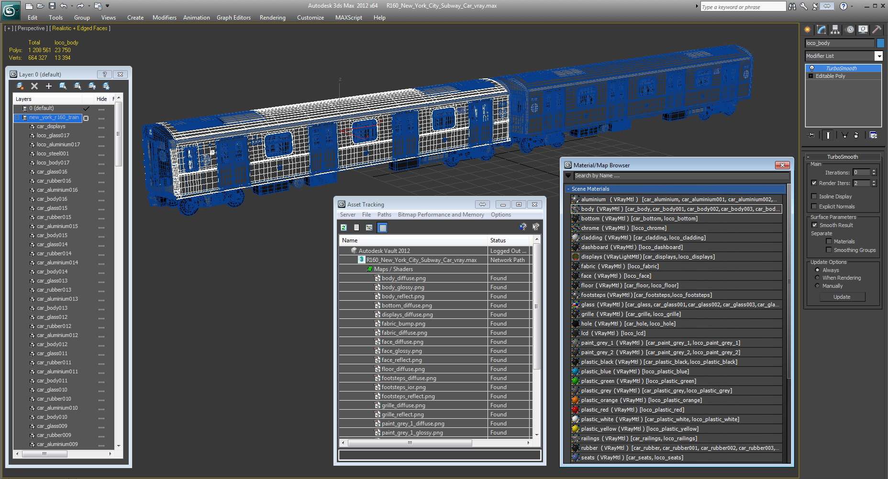Screen dimensions: 888x479
Task: Toggle Show End Result icon below modifier stack
Action: pyautogui.click(x=828, y=135)
